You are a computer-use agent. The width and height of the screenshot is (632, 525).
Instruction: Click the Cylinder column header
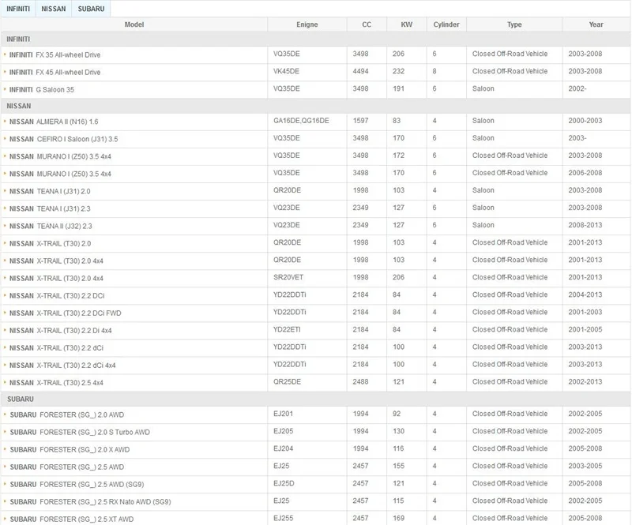[446, 24]
